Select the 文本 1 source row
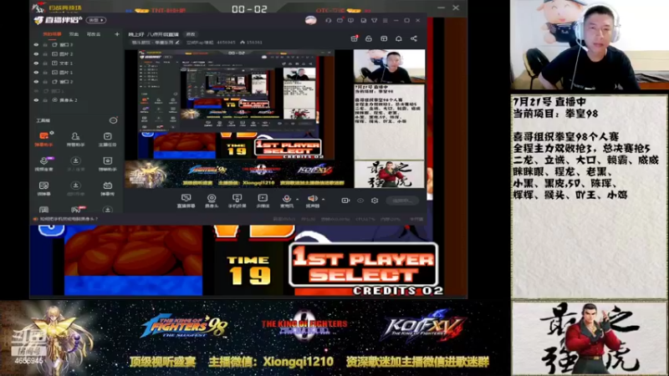669x376 pixels. point(76,64)
